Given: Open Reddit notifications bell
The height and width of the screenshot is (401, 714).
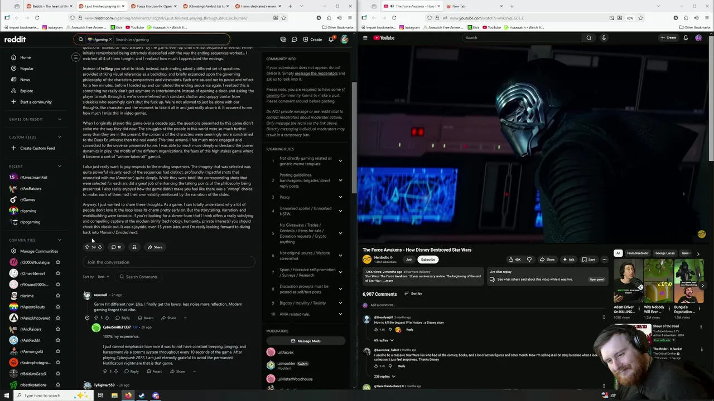Looking at the screenshot, I should (331, 40).
